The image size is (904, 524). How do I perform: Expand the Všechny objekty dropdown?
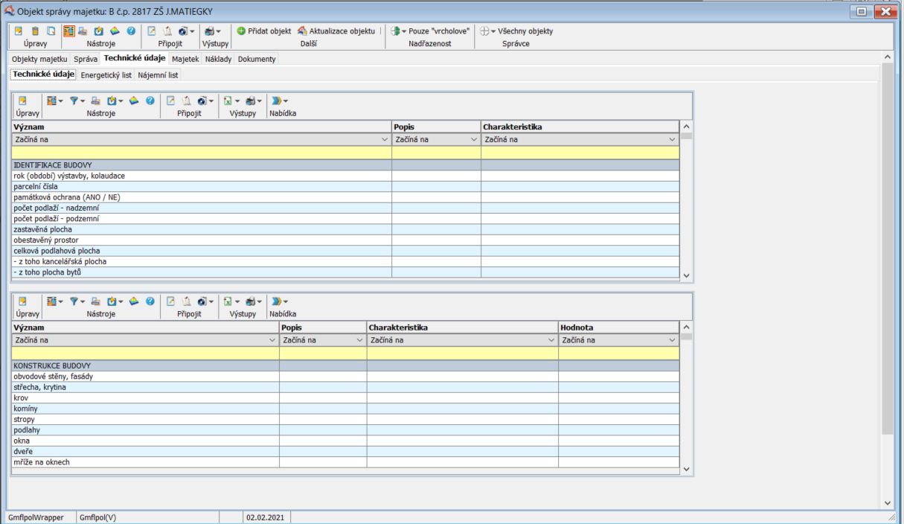520,31
